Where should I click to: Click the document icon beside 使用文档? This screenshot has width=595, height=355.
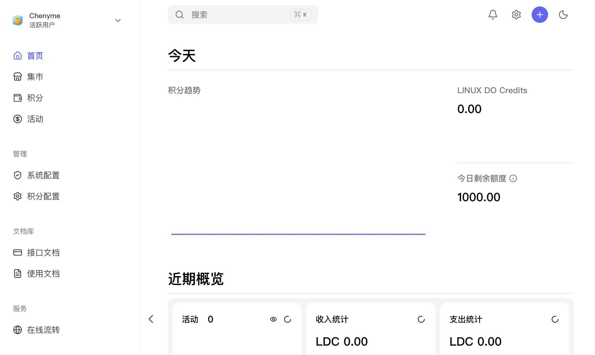(x=18, y=274)
